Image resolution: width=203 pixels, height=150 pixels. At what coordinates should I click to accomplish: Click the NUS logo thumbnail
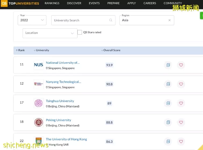[38, 65]
